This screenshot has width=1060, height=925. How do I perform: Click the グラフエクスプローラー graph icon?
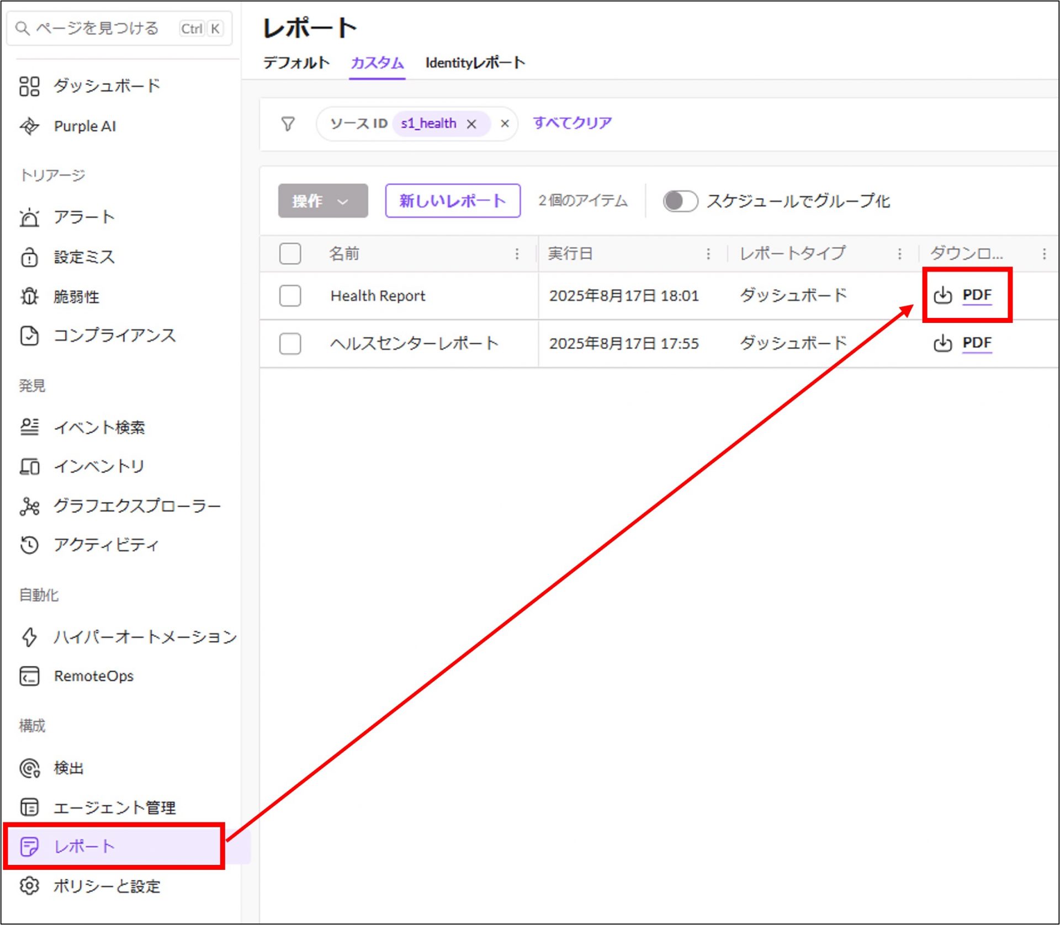point(29,506)
